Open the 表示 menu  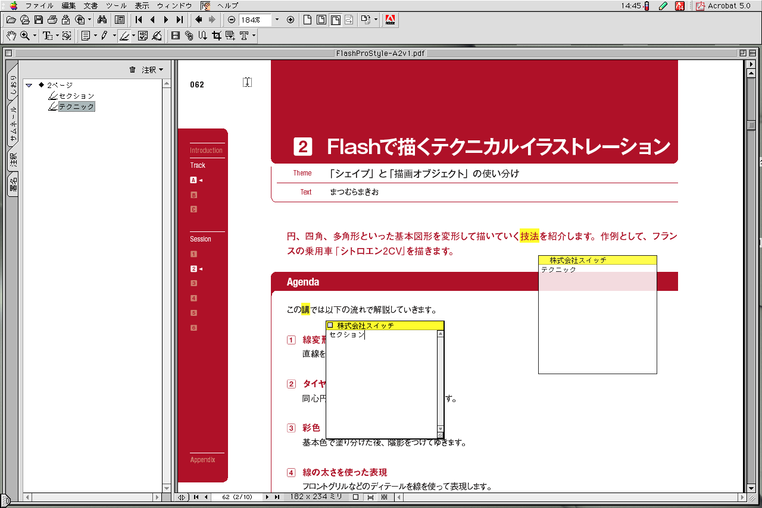coord(142,5)
